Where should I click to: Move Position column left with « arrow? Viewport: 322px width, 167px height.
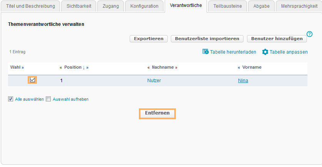pos(61,67)
